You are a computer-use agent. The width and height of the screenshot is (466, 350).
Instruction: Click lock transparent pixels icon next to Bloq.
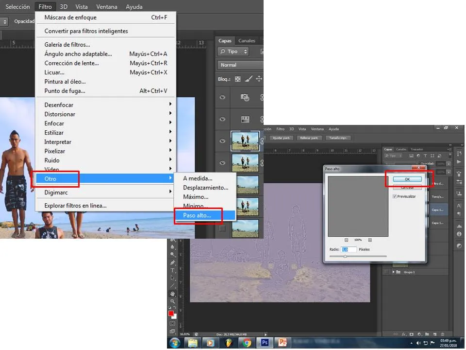238,79
